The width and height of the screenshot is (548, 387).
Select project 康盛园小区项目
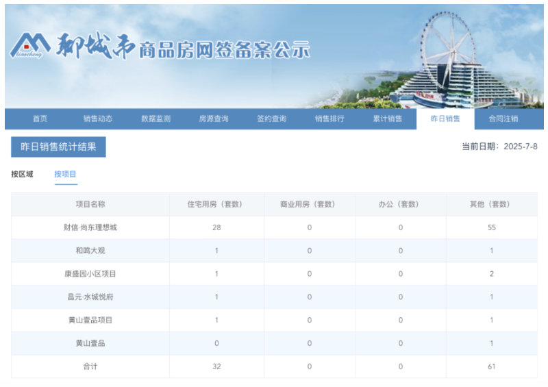click(90, 274)
